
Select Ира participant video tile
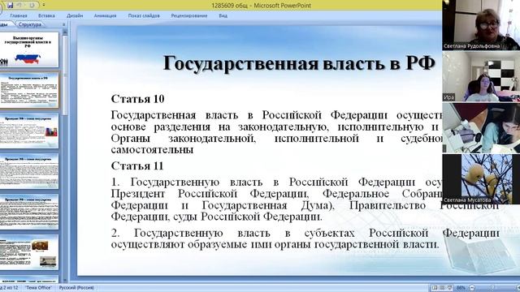click(x=481, y=76)
